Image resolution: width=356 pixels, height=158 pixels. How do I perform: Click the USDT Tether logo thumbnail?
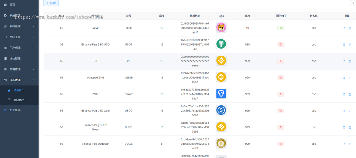(221, 44)
